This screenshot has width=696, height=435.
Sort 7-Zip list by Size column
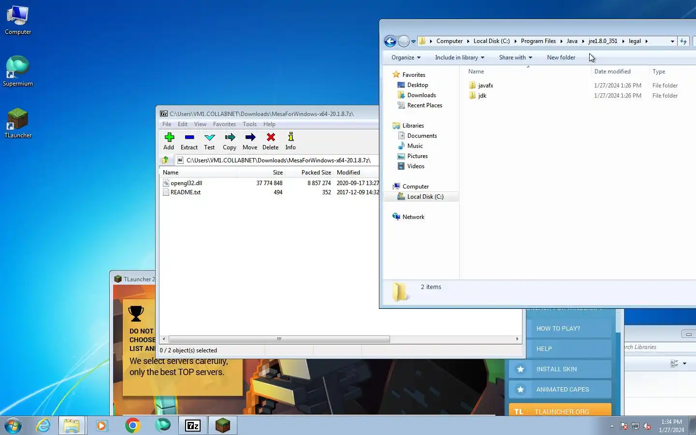pos(261,173)
